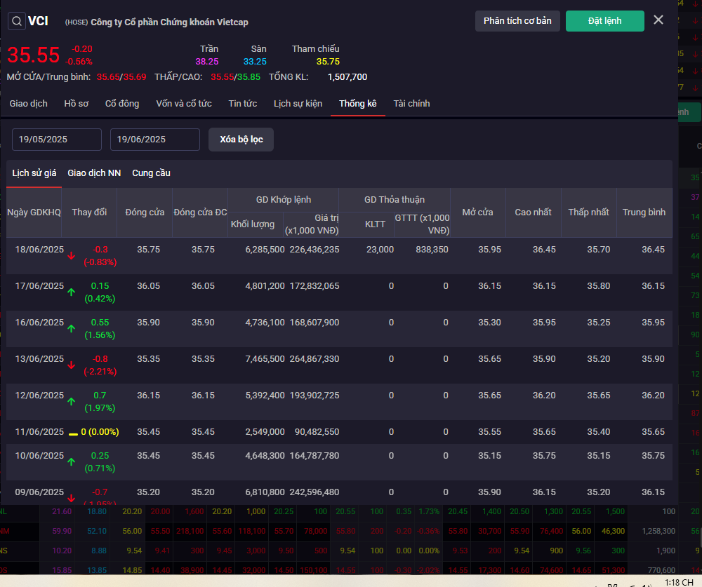This screenshot has height=587, width=702.
Task: Switch to Cung cầu sub-tab
Action: tap(152, 173)
